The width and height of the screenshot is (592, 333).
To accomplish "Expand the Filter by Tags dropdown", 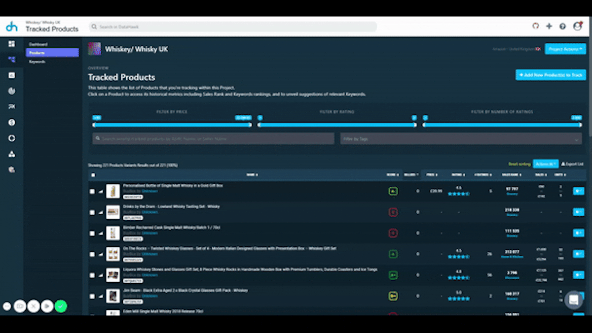I will [x=461, y=139].
